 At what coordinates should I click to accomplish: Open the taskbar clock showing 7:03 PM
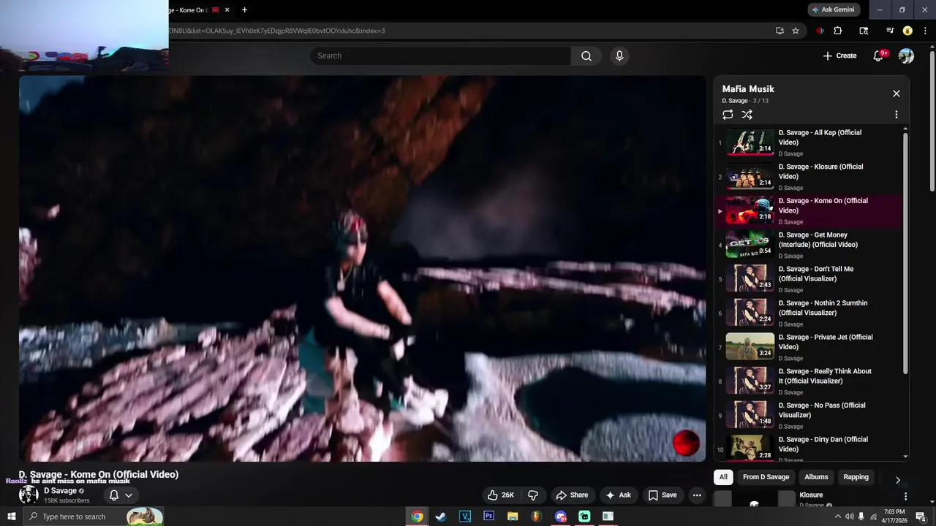click(x=894, y=517)
